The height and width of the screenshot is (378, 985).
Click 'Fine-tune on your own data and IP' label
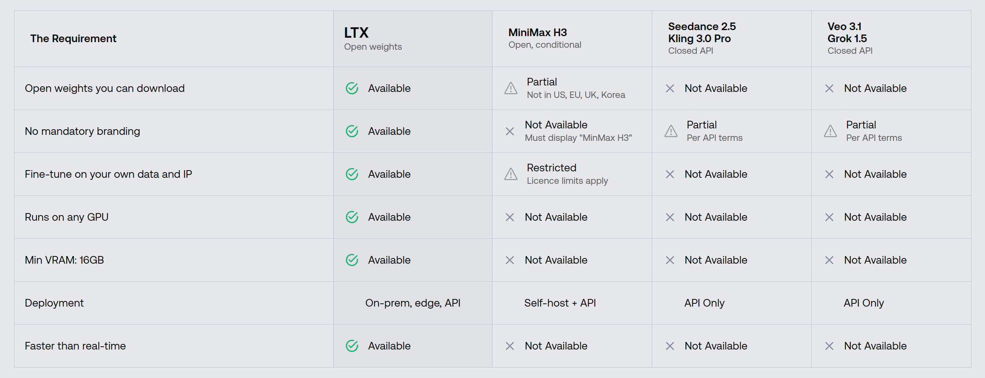coord(108,174)
